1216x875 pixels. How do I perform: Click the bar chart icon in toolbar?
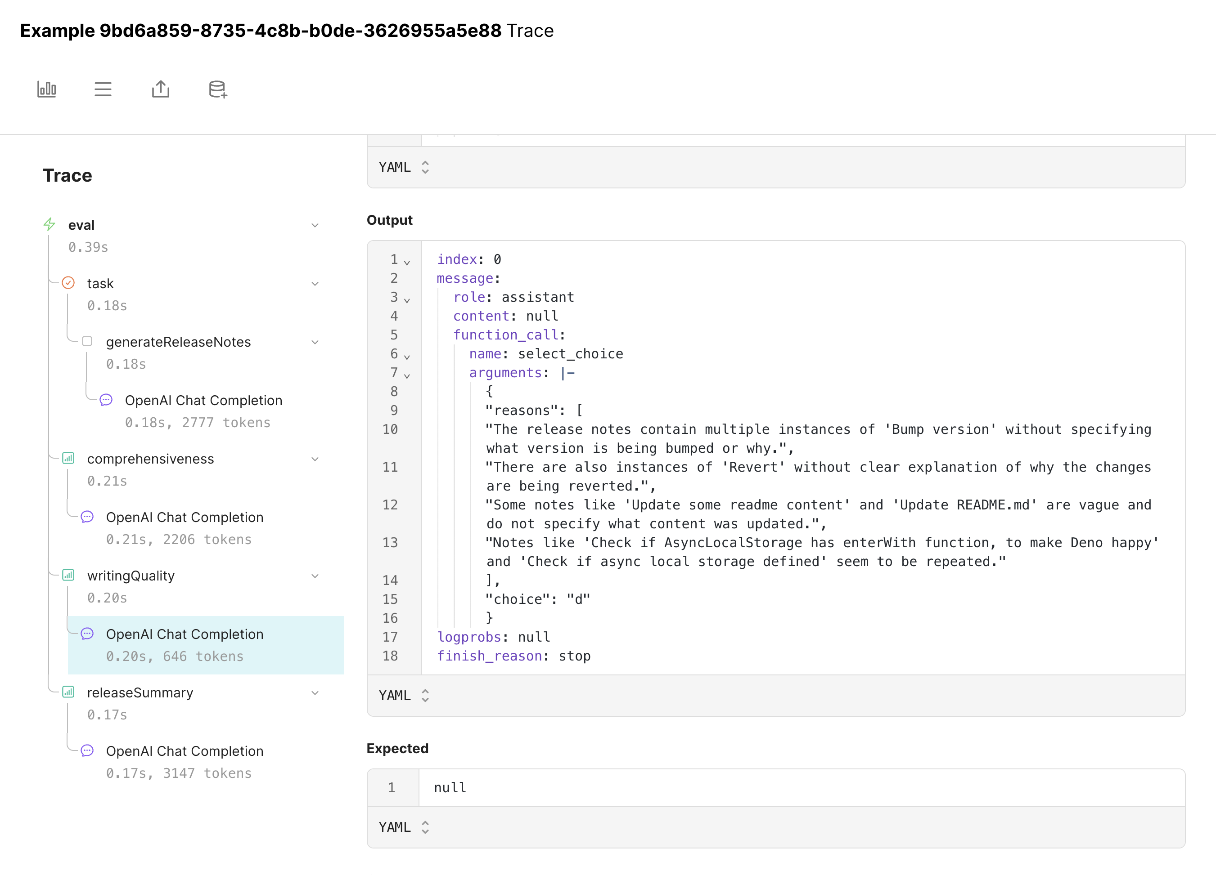pyautogui.click(x=47, y=89)
